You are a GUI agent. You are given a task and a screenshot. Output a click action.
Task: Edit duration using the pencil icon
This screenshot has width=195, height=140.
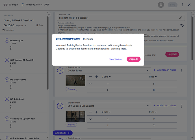pyautogui.click(x=25, y=25)
